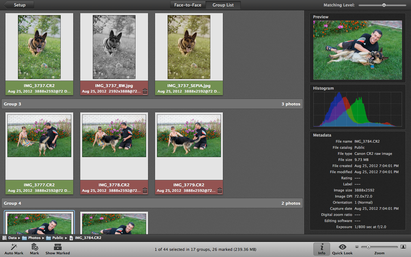Click the Histogram graph
The width and height of the screenshot is (411, 257).
(x=357, y=109)
